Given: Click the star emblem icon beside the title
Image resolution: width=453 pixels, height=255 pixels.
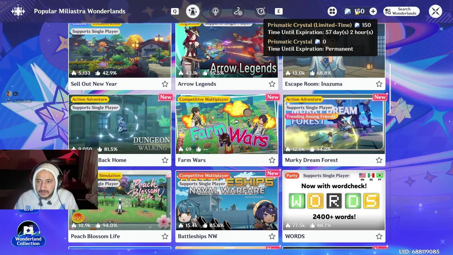Looking at the screenshot, I should coord(18,11).
